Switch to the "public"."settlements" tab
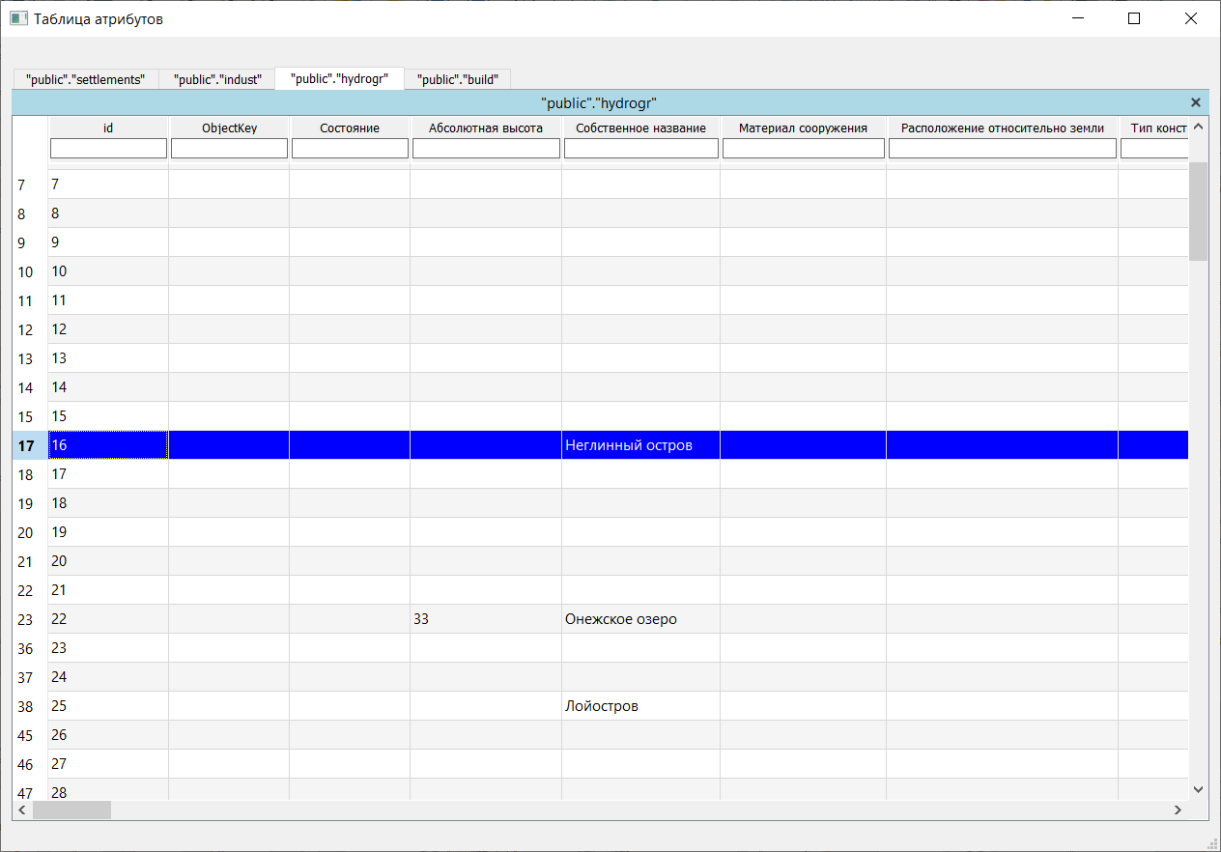The width and height of the screenshot is (1221, 852). [x=85, y=79]
